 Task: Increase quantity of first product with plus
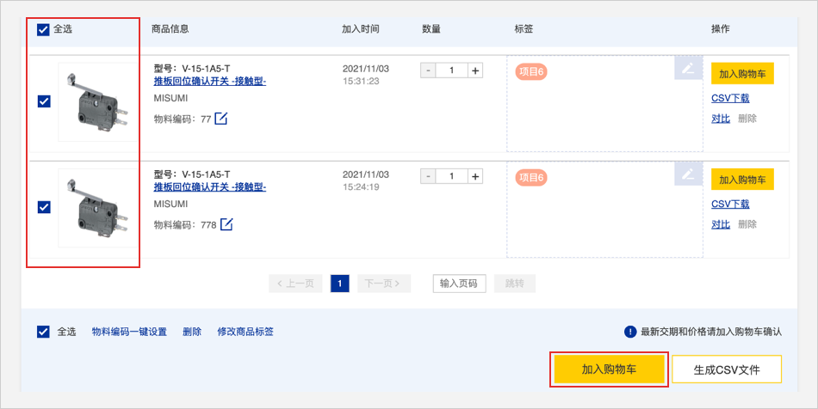pos(475,70)
